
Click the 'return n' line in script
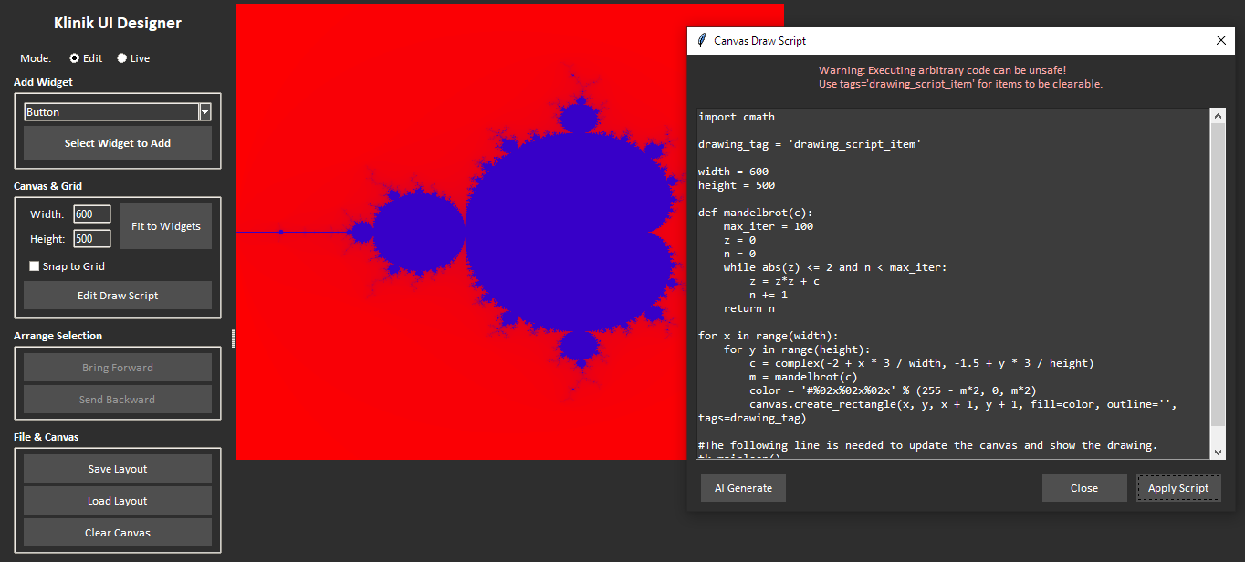coord(749,308)
